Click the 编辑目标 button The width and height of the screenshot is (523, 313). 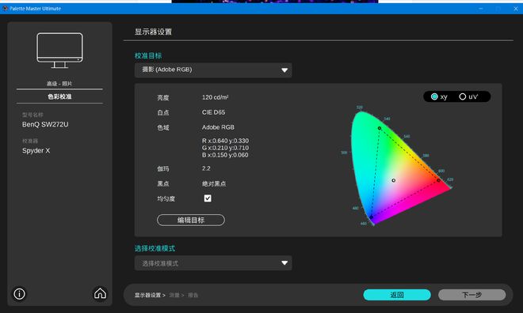tap(191, 221)
